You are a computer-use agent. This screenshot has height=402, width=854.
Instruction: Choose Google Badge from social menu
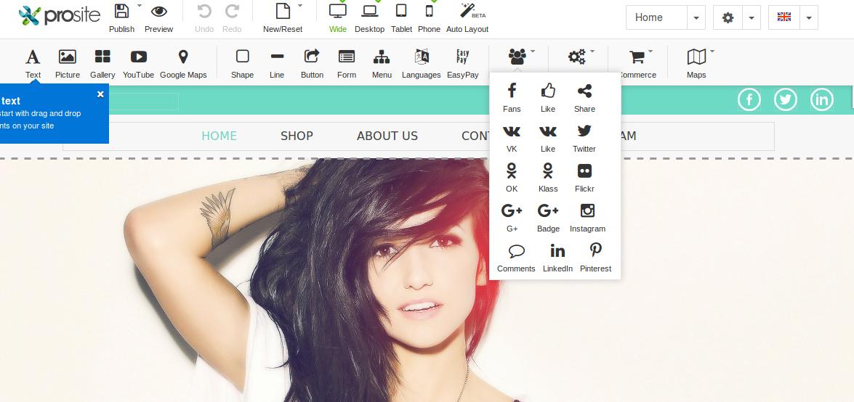[548, 218]
